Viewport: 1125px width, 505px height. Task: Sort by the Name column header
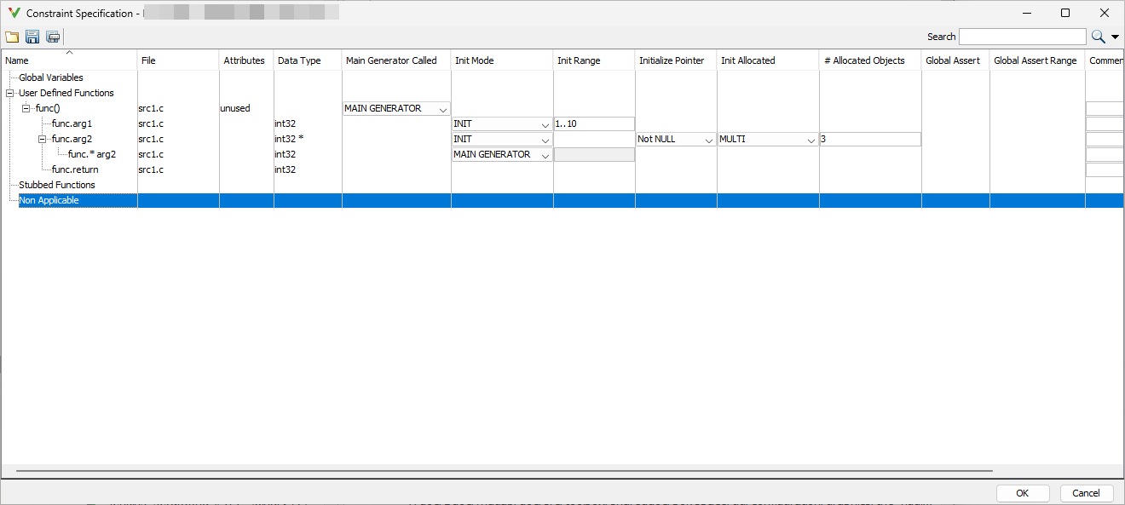pyautogui.click(x=68, y=60)
